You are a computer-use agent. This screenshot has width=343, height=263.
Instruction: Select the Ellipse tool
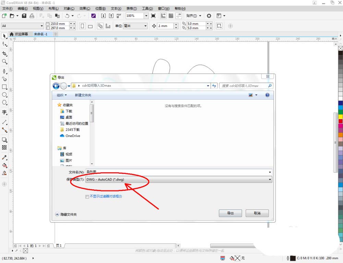tap(4, 95)
